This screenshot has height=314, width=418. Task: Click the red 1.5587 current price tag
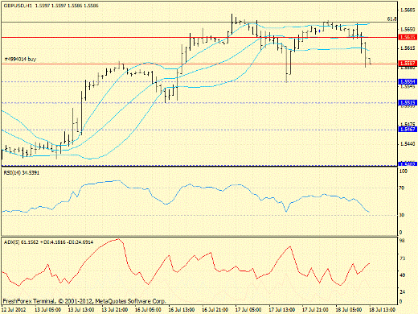coord(408,64)
